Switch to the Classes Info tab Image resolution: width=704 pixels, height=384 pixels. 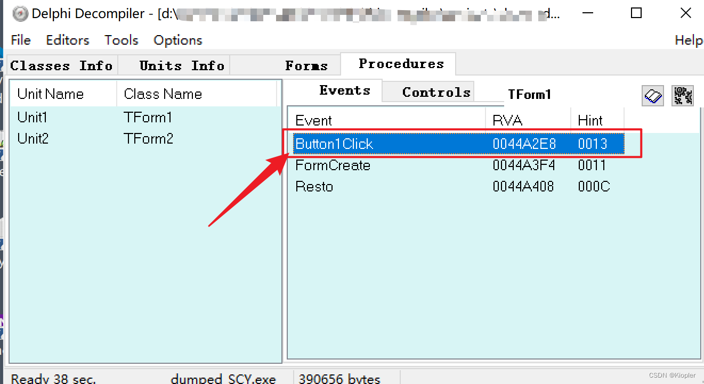(61, 65)
